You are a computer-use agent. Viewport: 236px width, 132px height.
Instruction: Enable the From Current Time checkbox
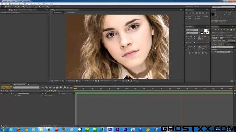(212, 41)
